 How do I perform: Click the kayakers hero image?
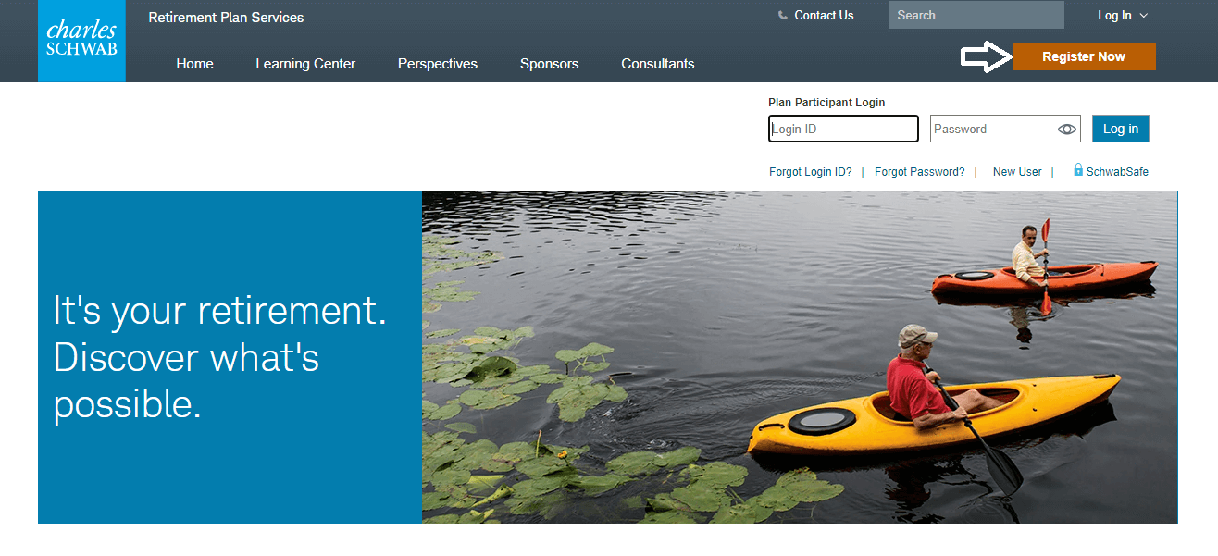(x=800, y=357)
